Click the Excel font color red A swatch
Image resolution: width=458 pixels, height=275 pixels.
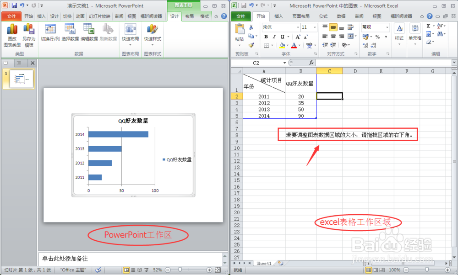[294, 45]
